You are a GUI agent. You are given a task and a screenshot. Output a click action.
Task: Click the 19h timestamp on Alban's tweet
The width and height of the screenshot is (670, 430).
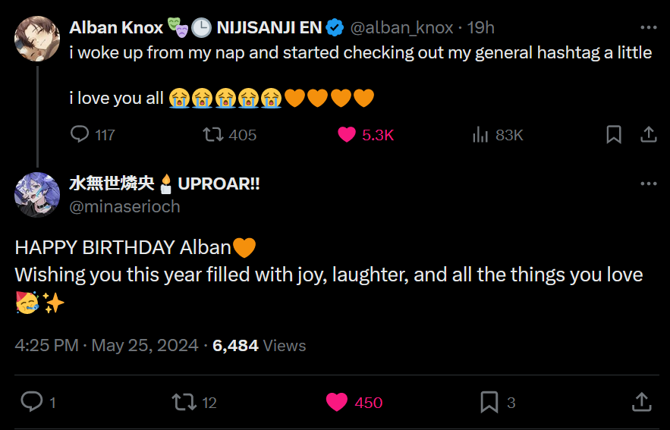point(481,28)
